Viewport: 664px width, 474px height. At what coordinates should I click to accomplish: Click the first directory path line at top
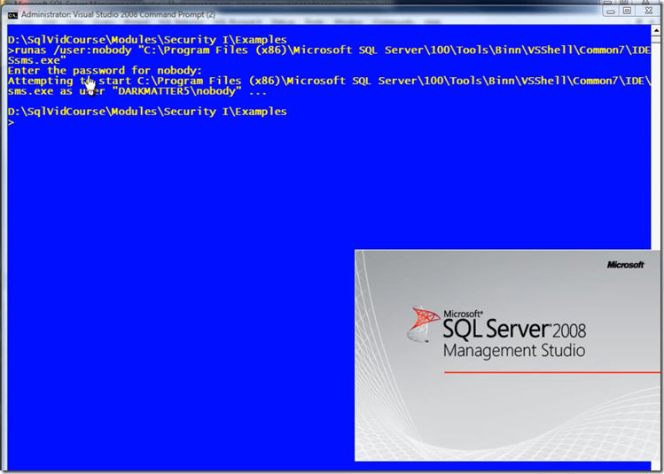click(147, 40)
